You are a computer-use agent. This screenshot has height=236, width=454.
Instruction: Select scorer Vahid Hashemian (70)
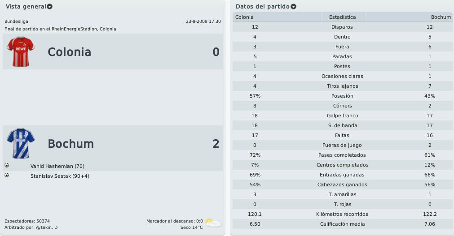pos(57,166)
